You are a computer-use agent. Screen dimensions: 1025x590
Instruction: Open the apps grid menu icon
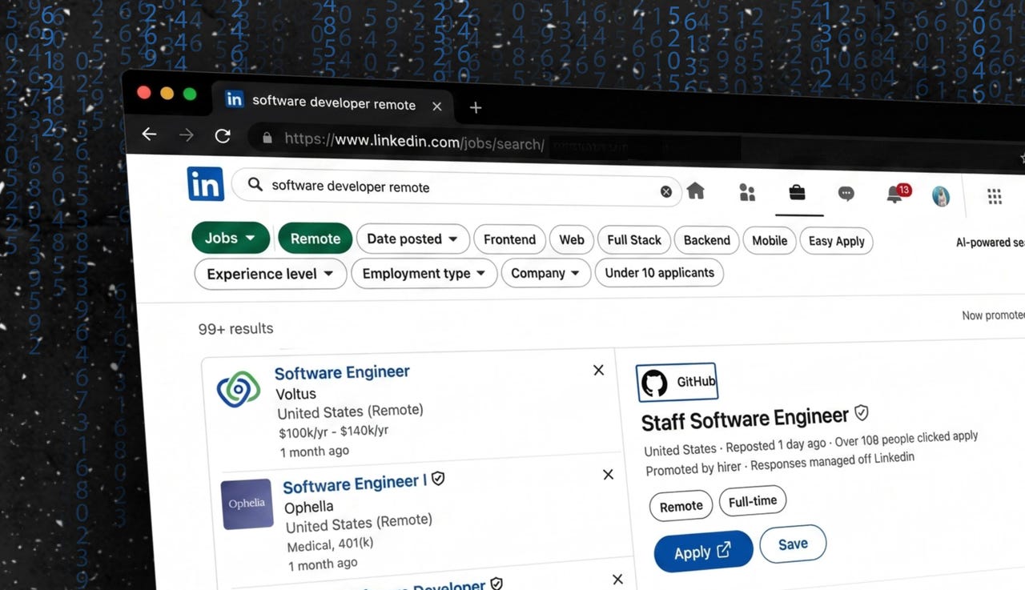pos(995,196)
